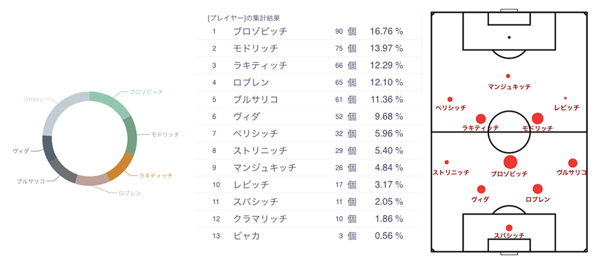Click the large ブロゾビッチ dot on the pitch
The width and height of the screenshot is (595, 261).
point(510,162)
